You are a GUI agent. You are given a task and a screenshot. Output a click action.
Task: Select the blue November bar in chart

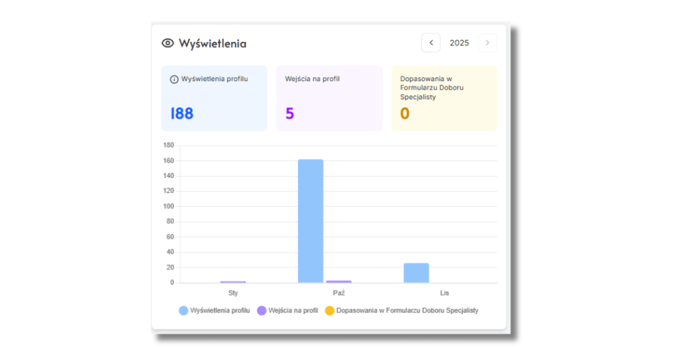(416, 273)
